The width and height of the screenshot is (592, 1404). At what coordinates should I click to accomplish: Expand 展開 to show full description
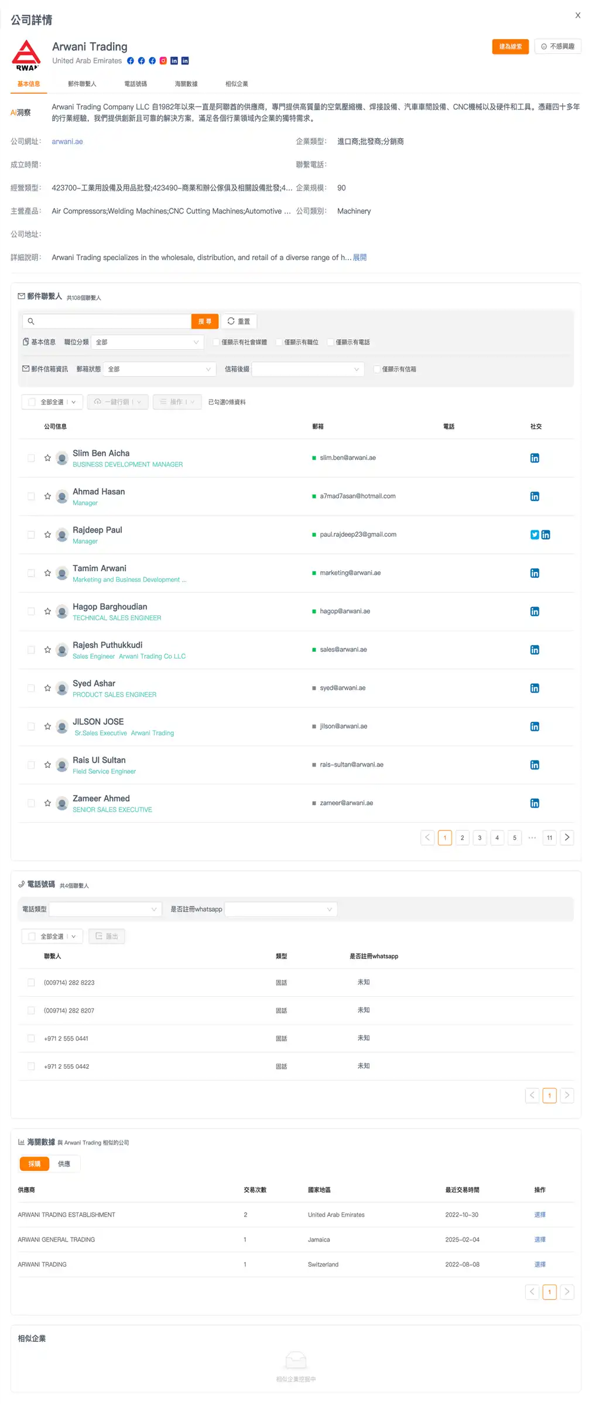[x=360, y=257]
